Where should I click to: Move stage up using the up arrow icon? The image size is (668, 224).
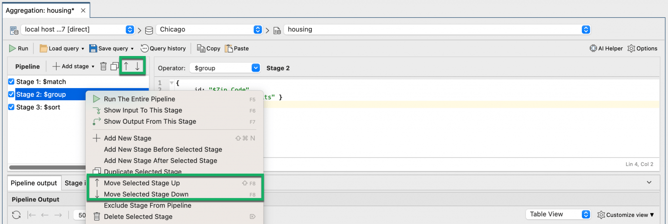pos(126,66)
